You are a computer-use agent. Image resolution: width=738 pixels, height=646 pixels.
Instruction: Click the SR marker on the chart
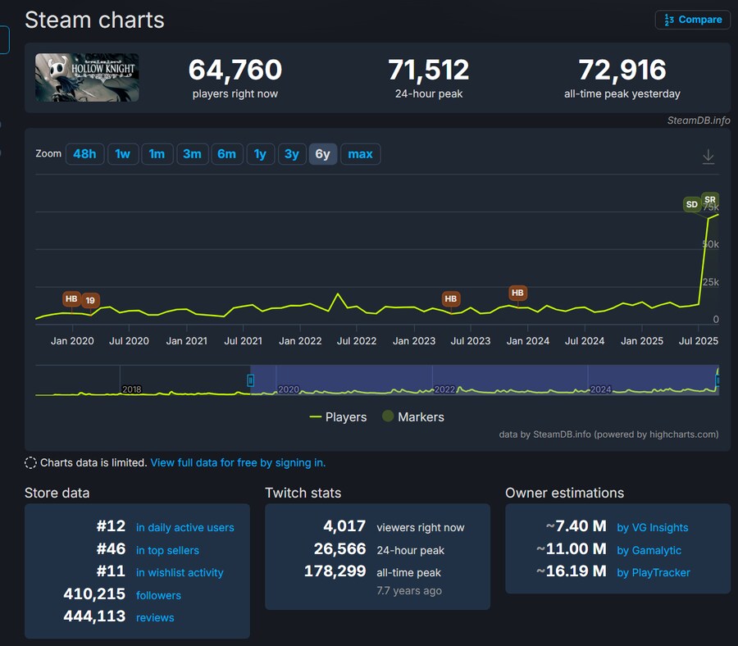(x=710, y=199)
